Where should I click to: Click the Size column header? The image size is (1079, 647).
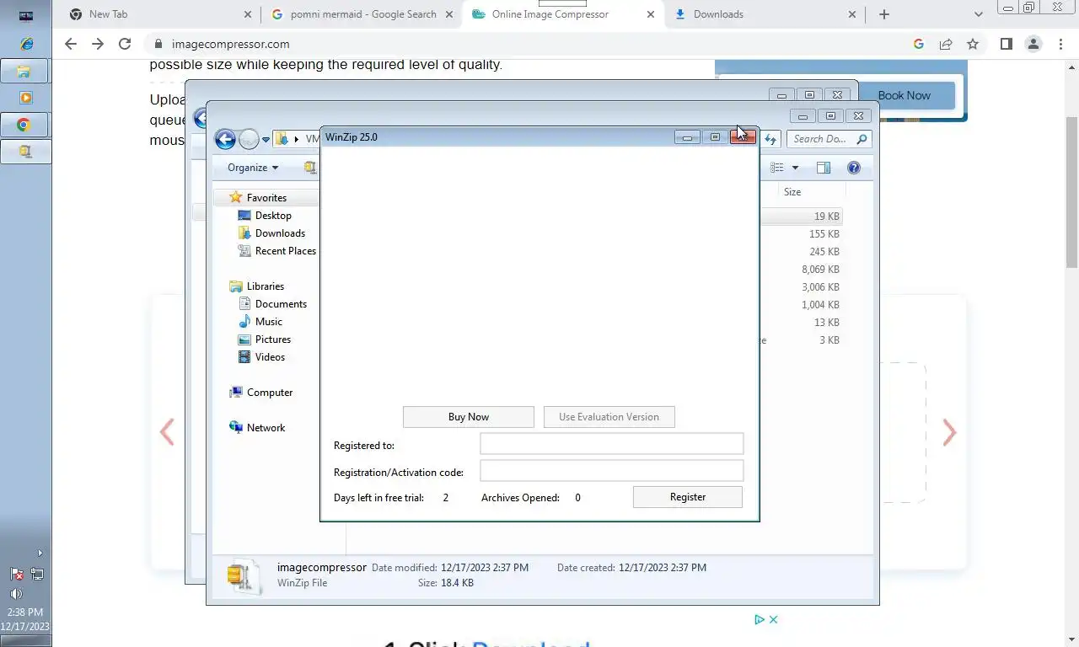(x=792, y=192)
